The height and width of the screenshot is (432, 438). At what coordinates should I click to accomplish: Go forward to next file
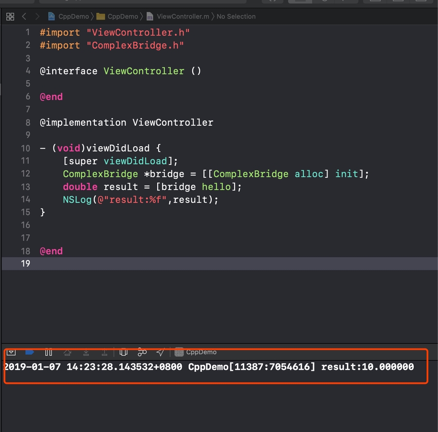37,17
